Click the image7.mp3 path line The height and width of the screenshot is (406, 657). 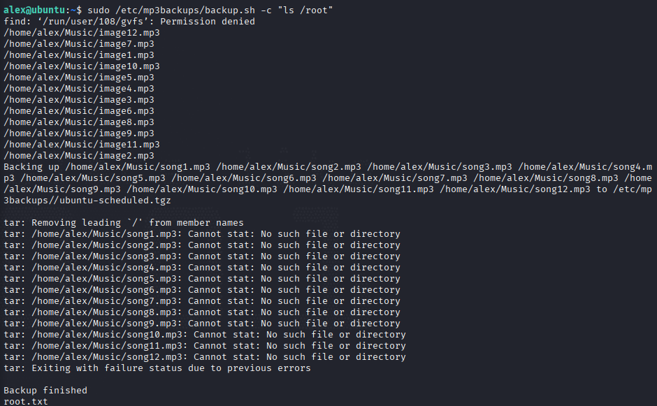(79, 44)
